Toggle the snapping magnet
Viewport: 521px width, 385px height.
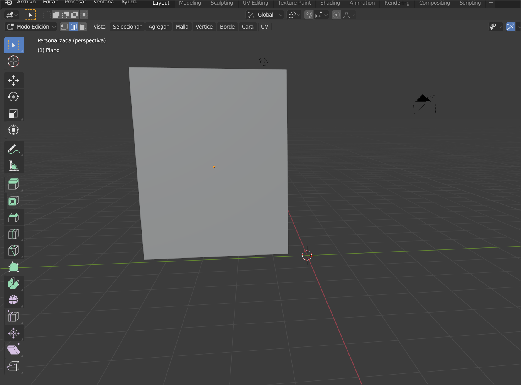tap(309, 15)
